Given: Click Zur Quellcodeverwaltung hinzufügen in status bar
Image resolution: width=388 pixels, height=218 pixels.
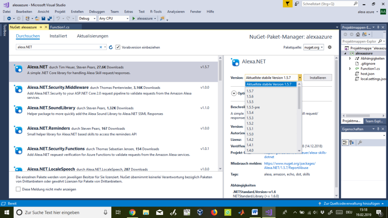Looking at the screenshot, I should [x=351, y=203].
